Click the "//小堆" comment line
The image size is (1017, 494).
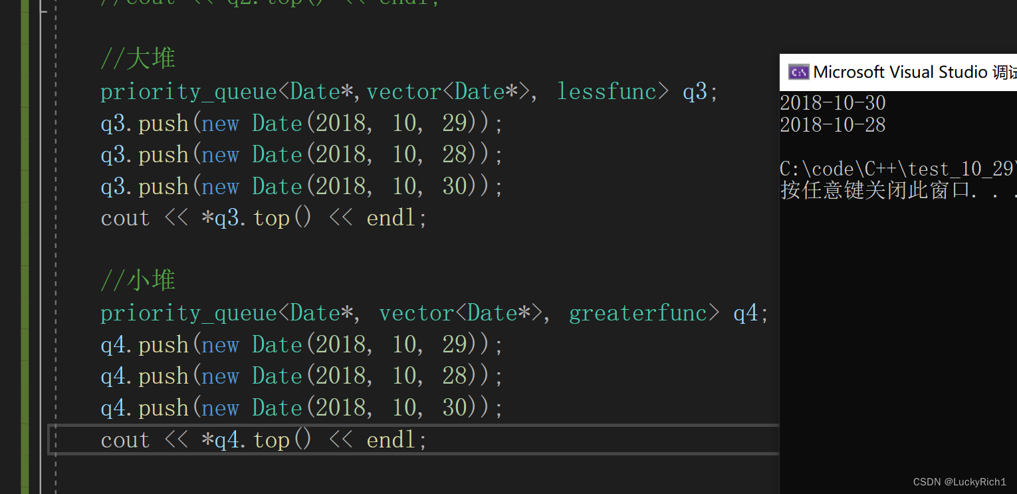(x=138, y=281)
